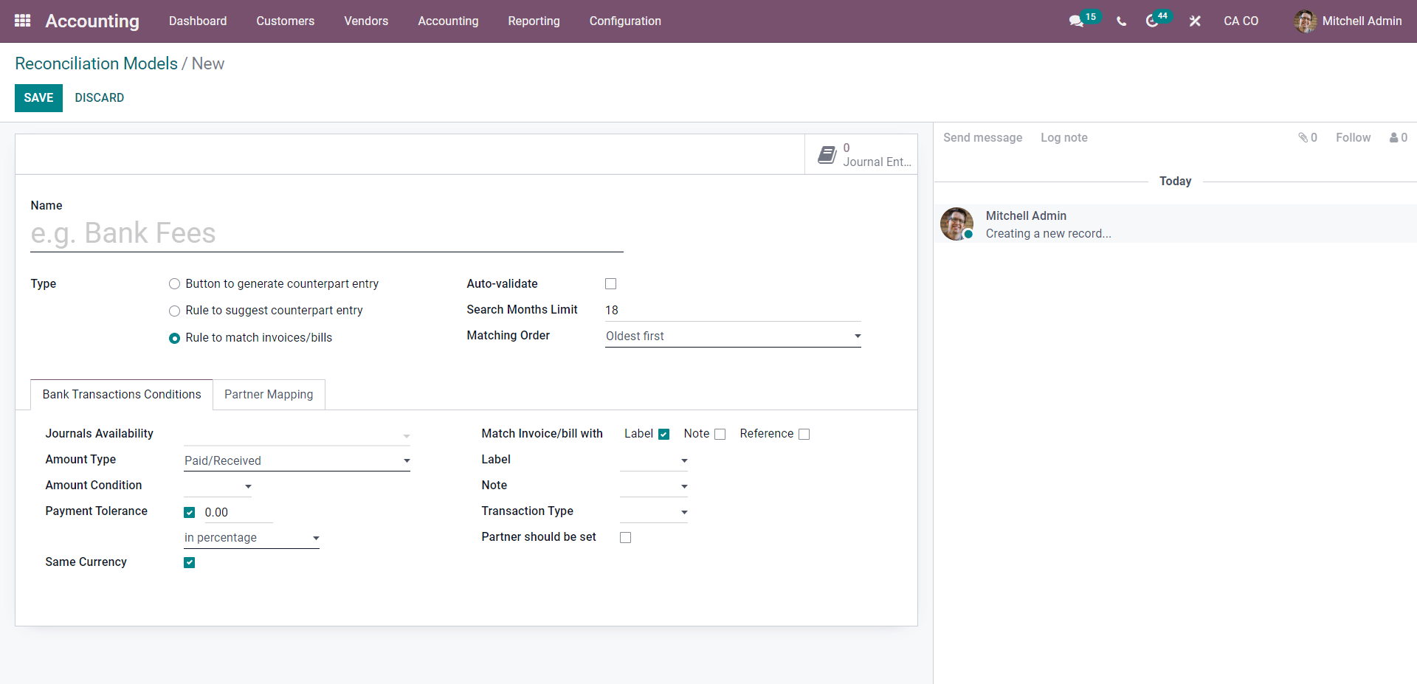Image resolution: width=1417 pixels, height=684 pixels.
Task: Open the Configuration menu
Action: [625, 21]
